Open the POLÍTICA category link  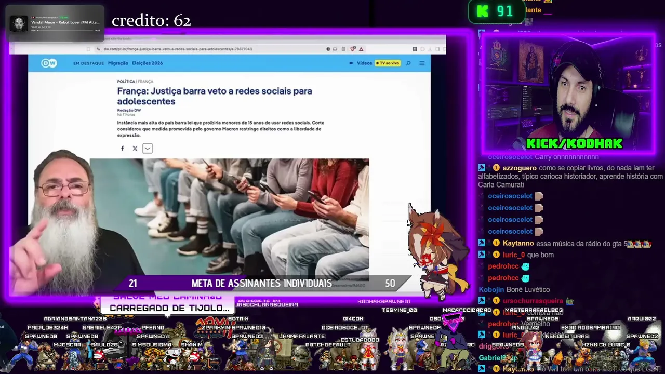click(126, 82)
